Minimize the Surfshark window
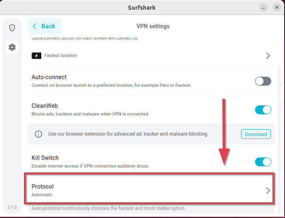 click(x=263, y=7)
